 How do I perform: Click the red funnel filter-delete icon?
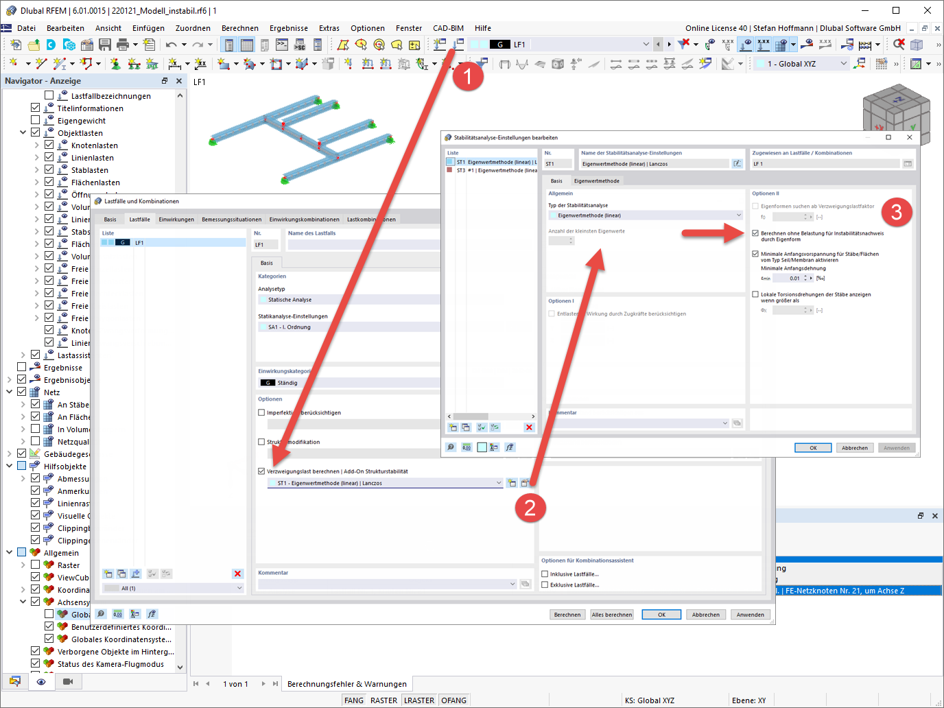pyautogui.click(x=683, y=43)
